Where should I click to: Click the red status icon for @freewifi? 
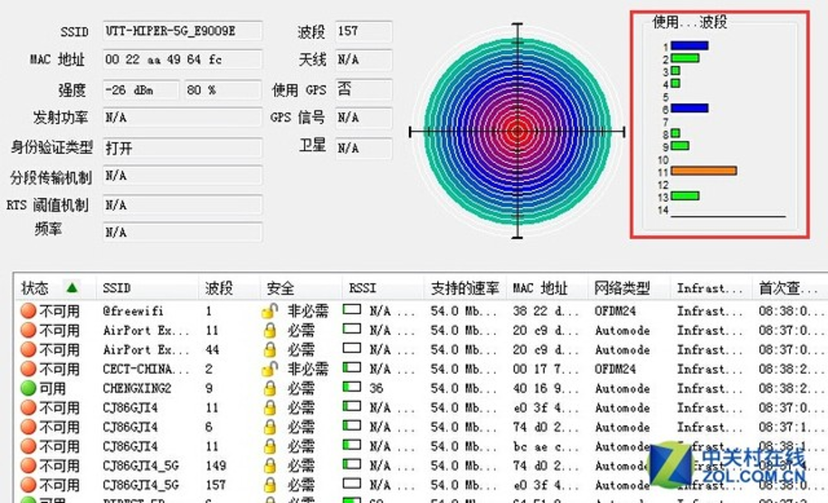[28, 311]
